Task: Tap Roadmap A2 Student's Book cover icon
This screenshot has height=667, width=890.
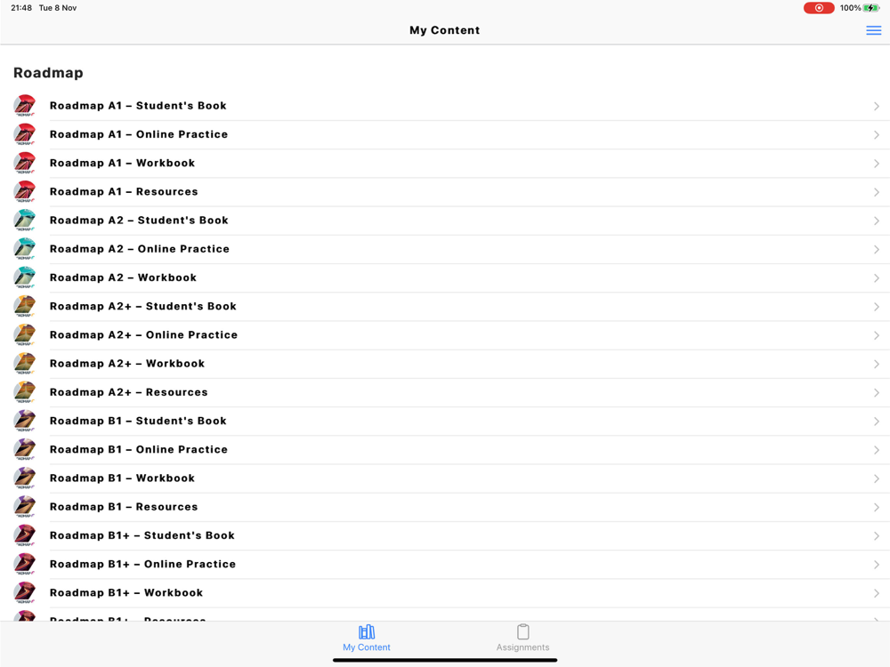Action: pyautogui.click(x=24, y=221)
